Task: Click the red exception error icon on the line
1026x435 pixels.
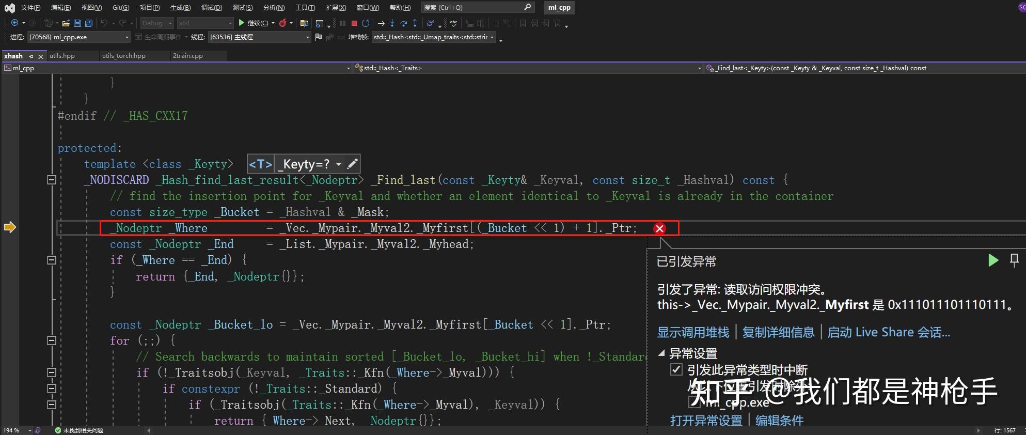Action: coord(659,228)
